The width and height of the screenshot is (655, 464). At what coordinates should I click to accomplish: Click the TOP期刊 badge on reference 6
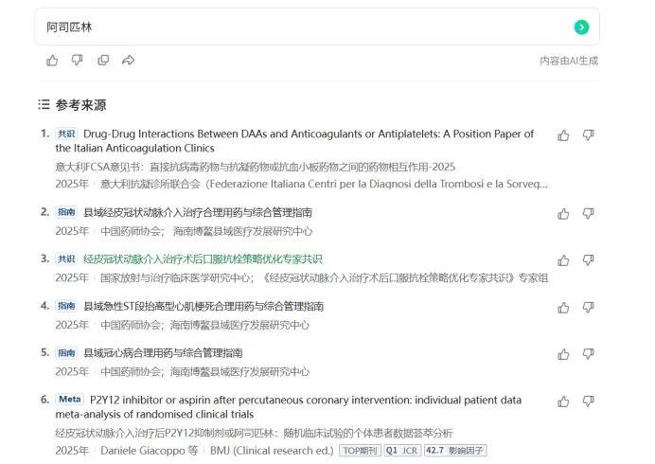pyautogui.click(x=360, y=451)
